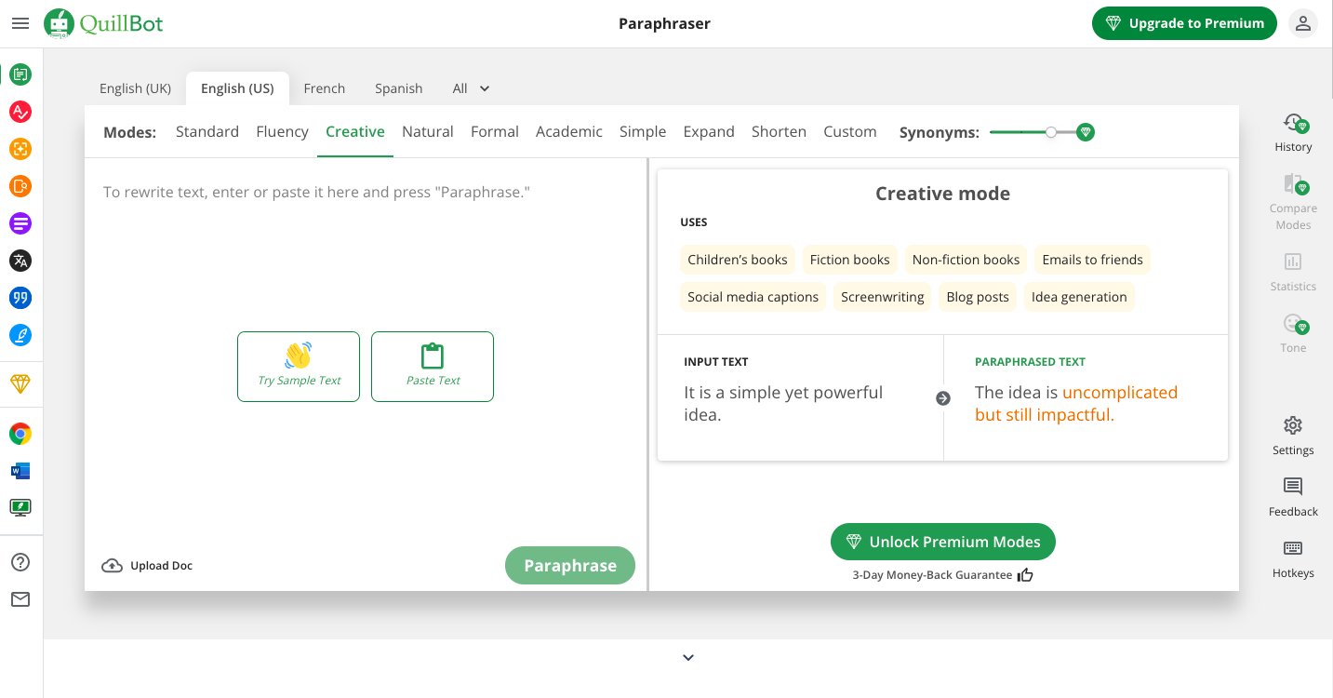
Task: Select the Formal mode
Action: (x=495, y=132)
